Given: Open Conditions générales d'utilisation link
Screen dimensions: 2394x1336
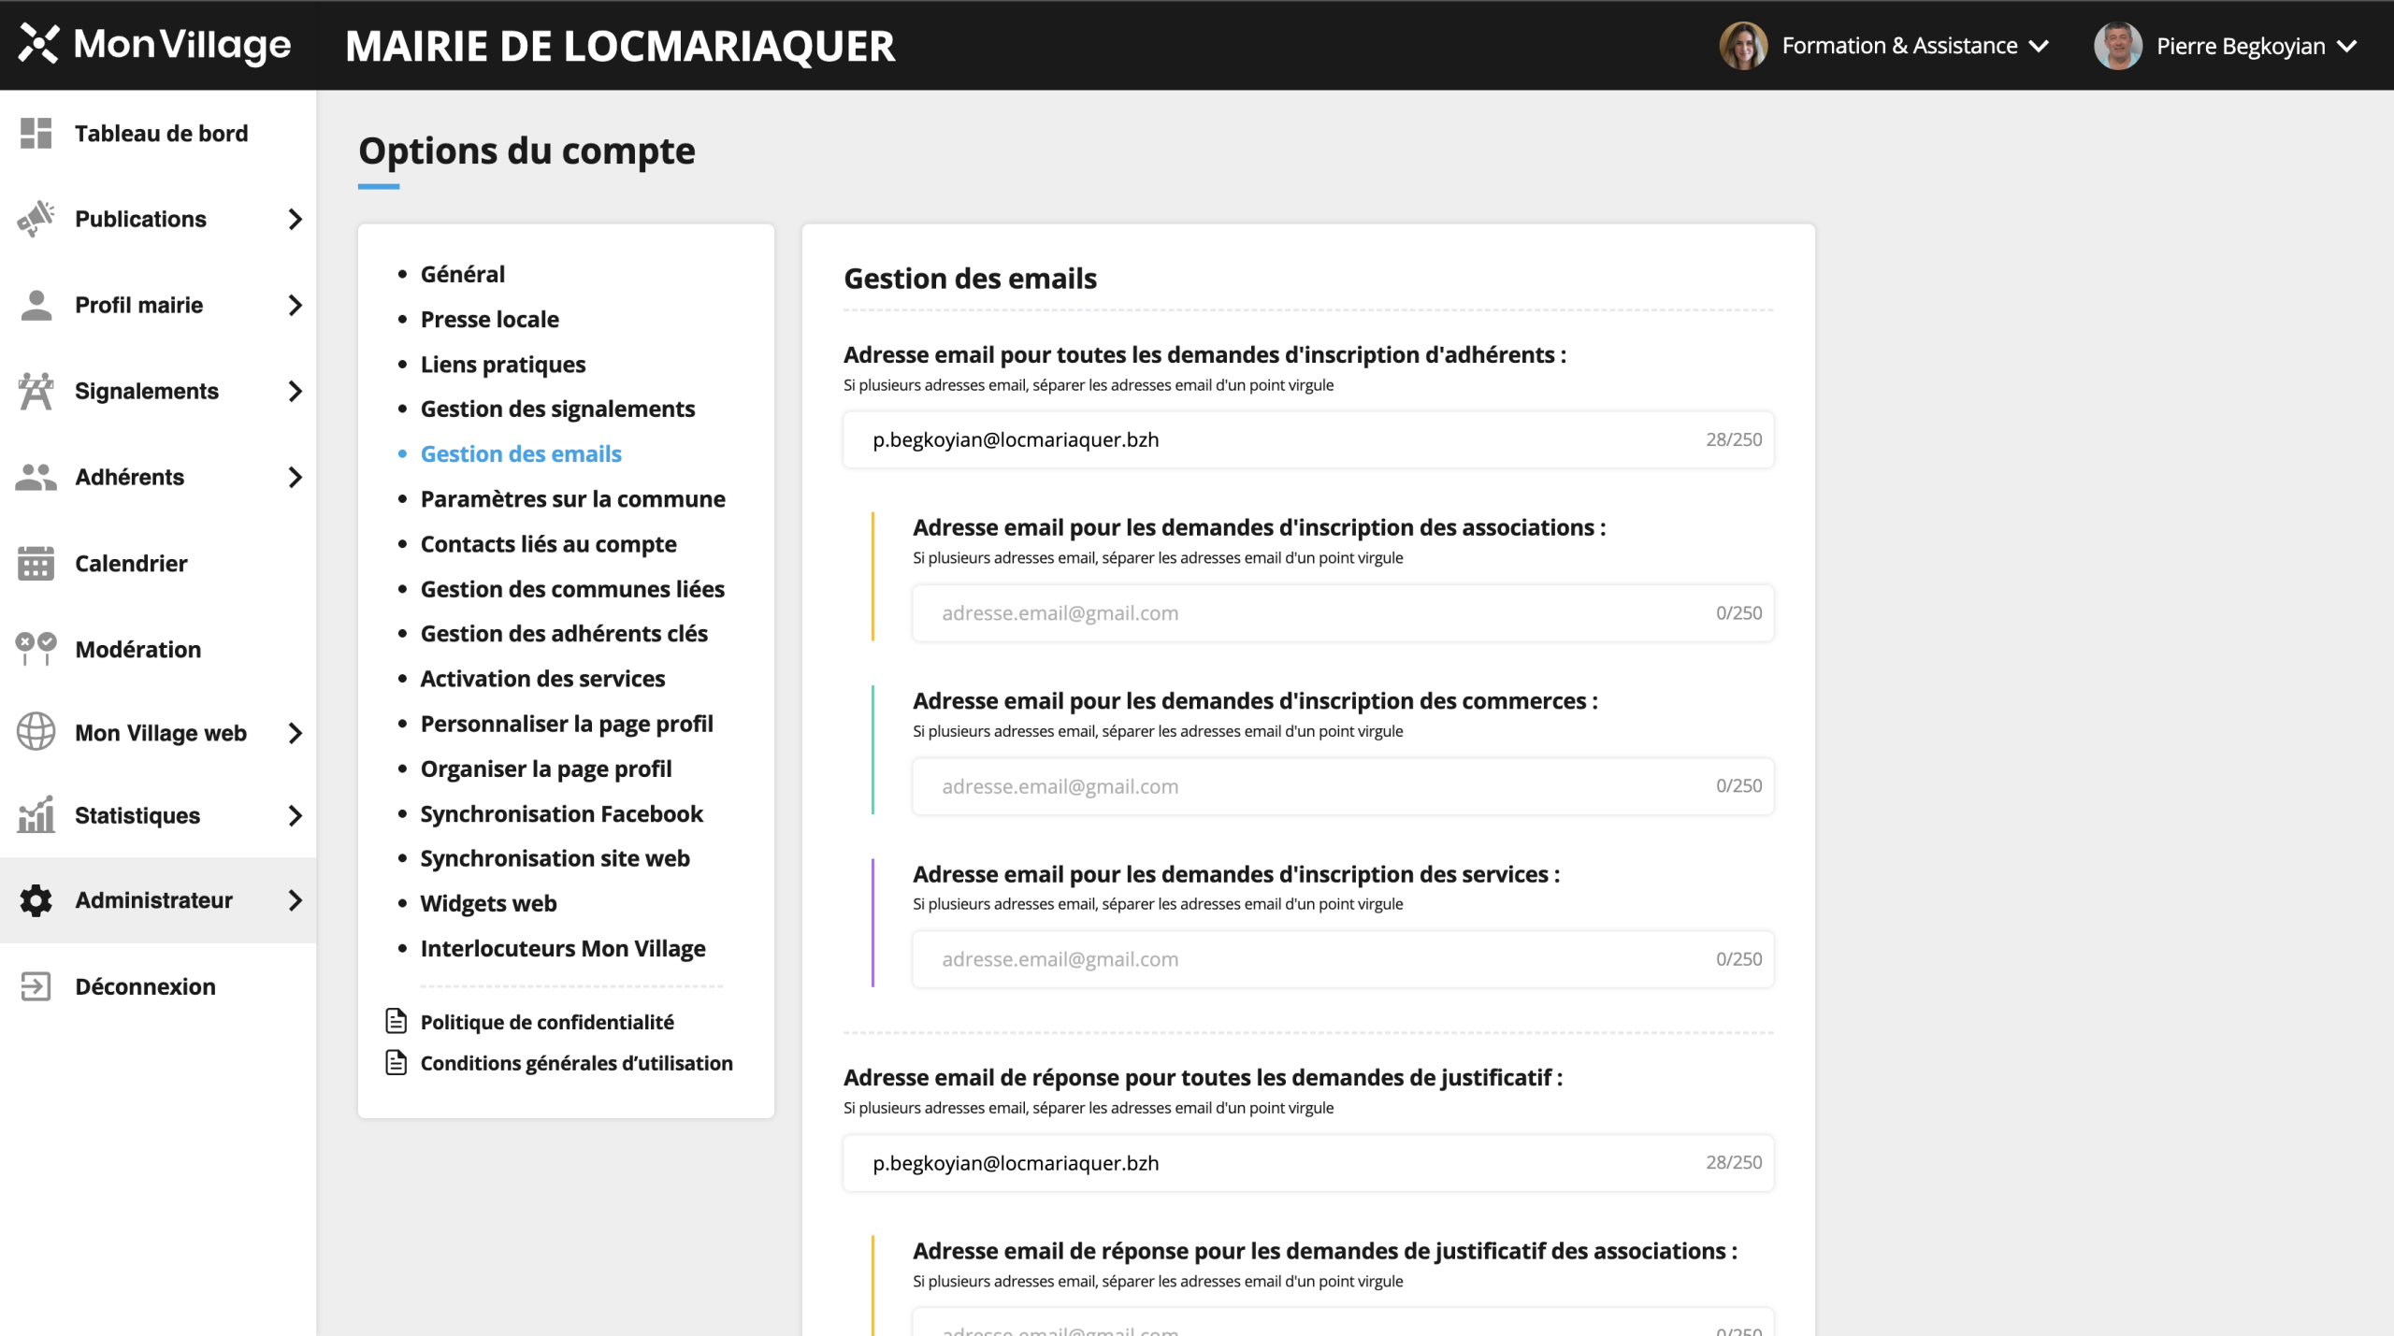Looking at the screenshot, I should coord(576,1063).
